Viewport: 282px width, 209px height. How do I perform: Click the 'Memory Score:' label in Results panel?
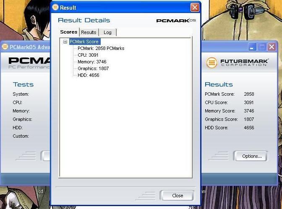click(220, 111)
